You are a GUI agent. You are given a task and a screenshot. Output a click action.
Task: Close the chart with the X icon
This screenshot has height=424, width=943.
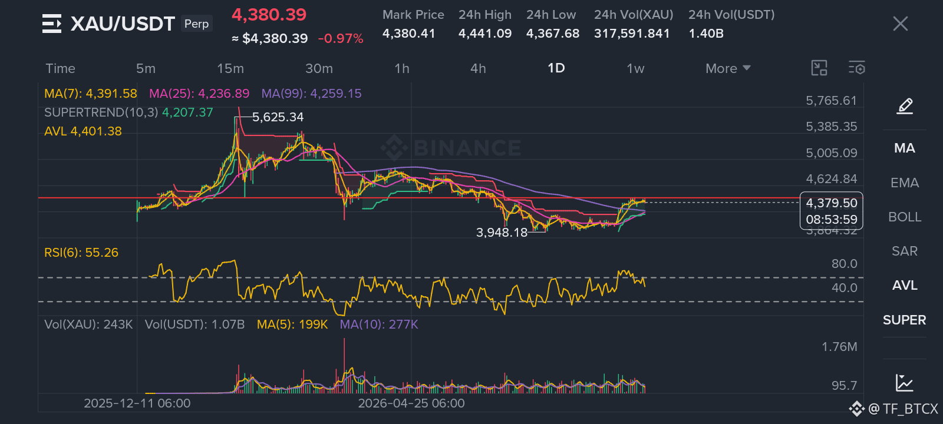(900, 24)
